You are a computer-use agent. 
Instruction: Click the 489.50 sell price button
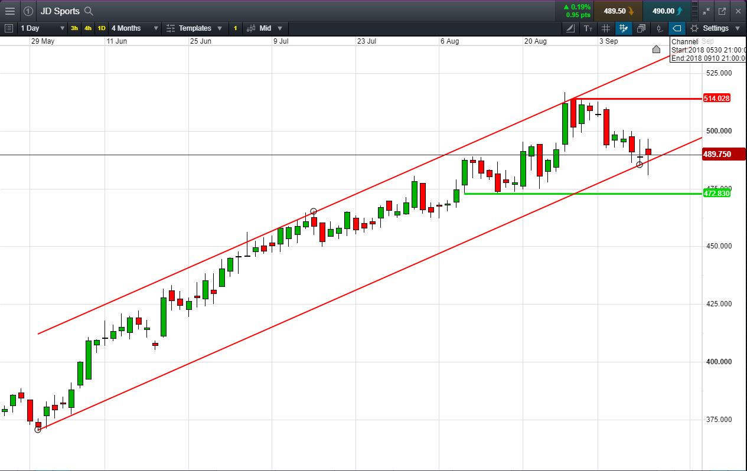618,11
